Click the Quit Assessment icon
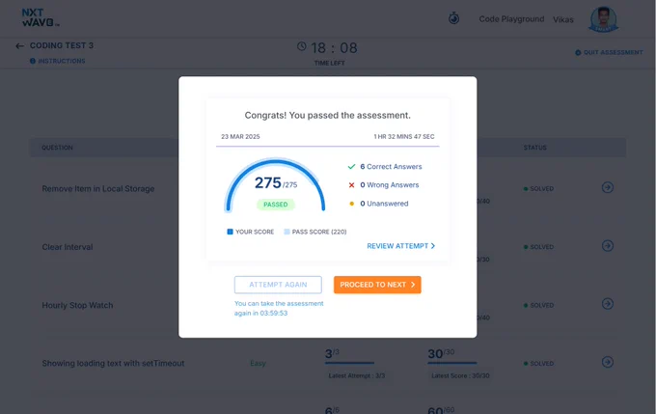This screenshot has height=414, width=656. [x=578, y=53]
